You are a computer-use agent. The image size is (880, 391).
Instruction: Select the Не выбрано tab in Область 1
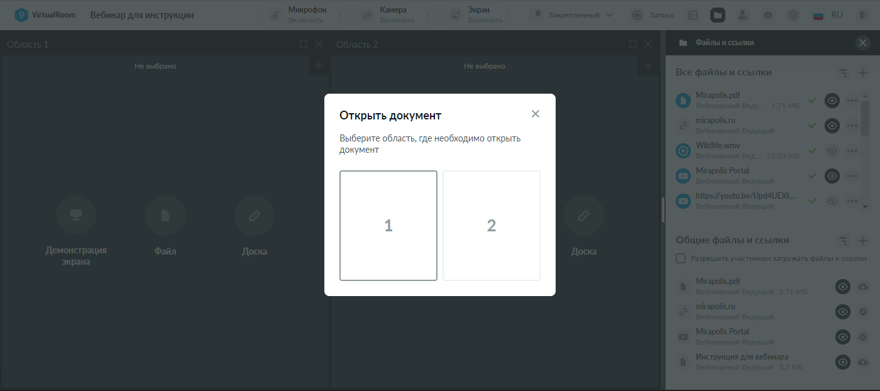[x=155, y=66]
